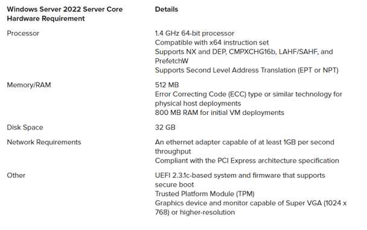
Task: Select the 'Disk Space' row label
Action: [25, 128]
